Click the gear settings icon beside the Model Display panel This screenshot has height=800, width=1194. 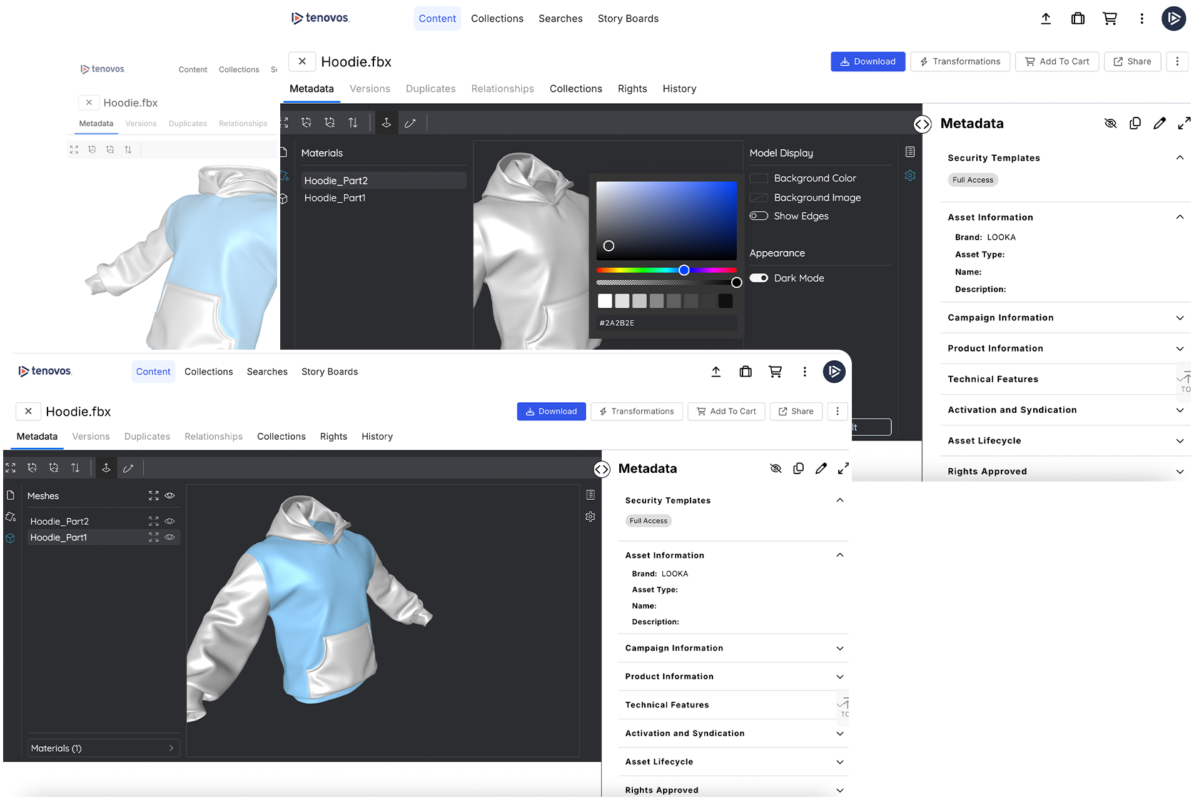click(910, 176)
